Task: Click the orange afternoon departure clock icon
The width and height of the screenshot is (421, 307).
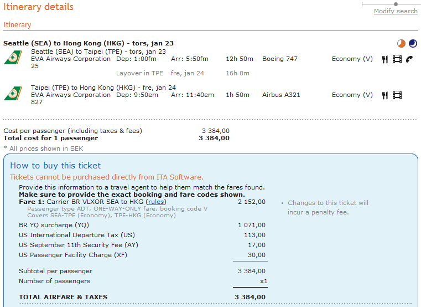Action: pos(401,43)
